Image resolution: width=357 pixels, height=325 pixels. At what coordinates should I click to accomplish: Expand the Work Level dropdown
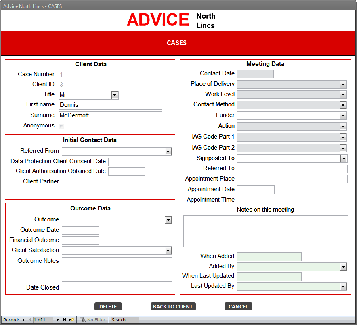[343, 94]
